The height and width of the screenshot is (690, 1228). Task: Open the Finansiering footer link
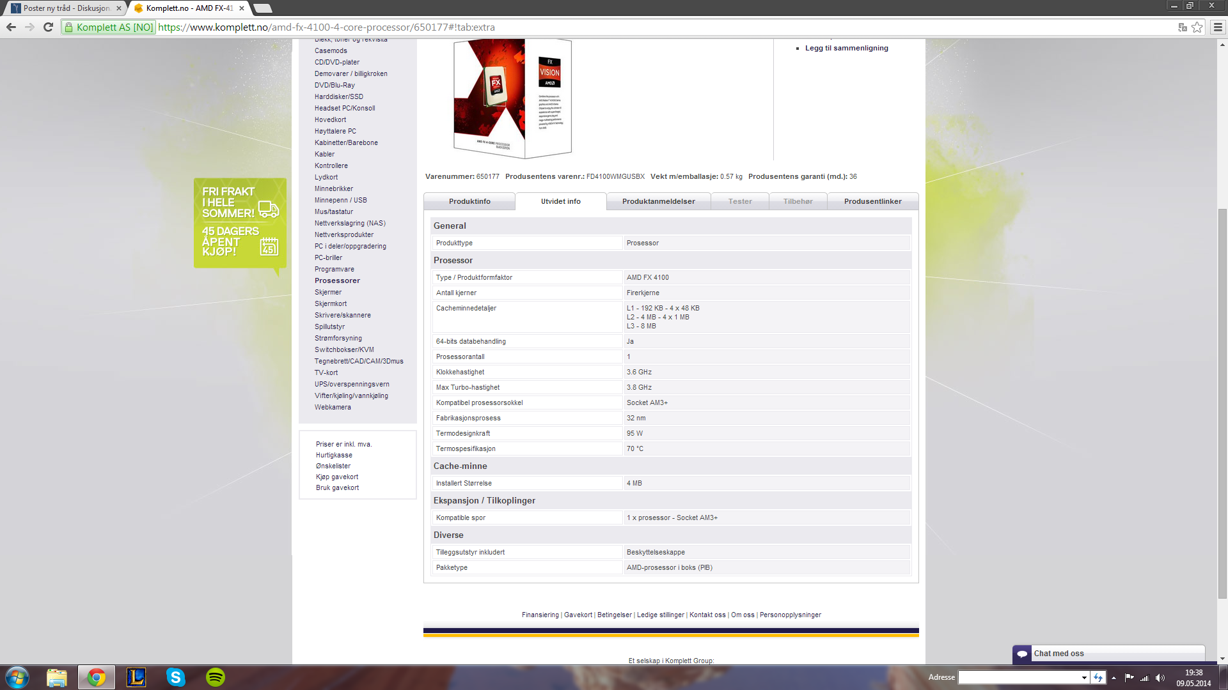(x=540, y=615)
